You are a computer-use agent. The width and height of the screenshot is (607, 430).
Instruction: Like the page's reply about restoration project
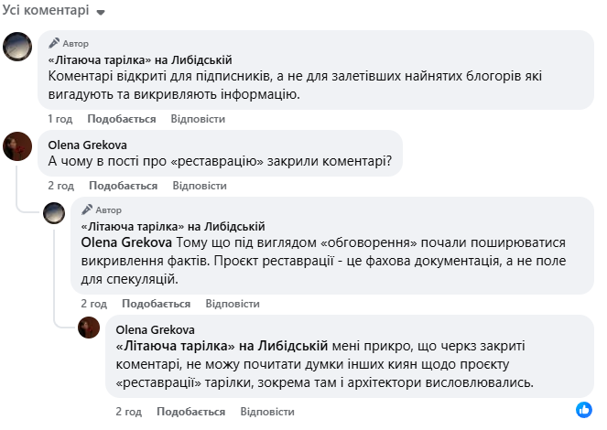point(156,304)
